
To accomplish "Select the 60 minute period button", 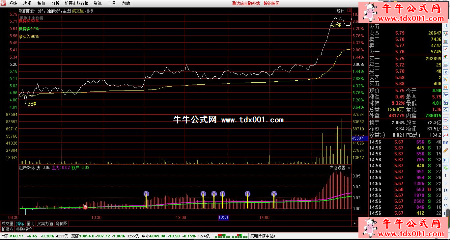I will click(446, 206).
